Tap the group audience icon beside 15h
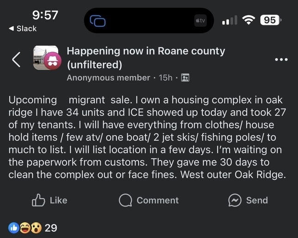298x238 pixels. click(x=185, y=77)
